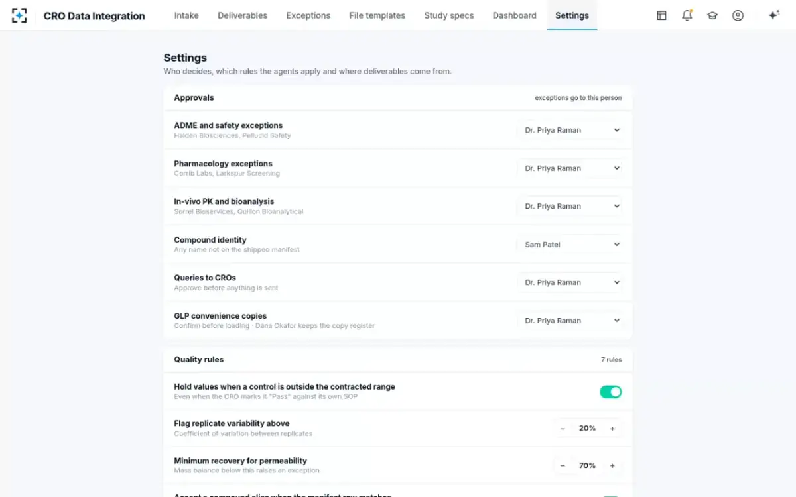Viewport: 796px width, 497px height.
Task: Click 'Minimum recovery for permeability' label
Action: tap(240, 461)
